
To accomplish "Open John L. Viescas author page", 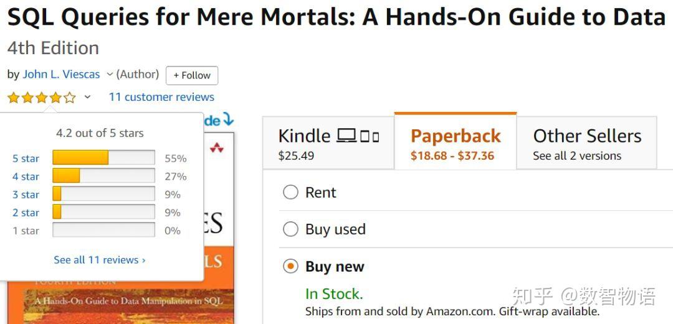I will [61, 75].
